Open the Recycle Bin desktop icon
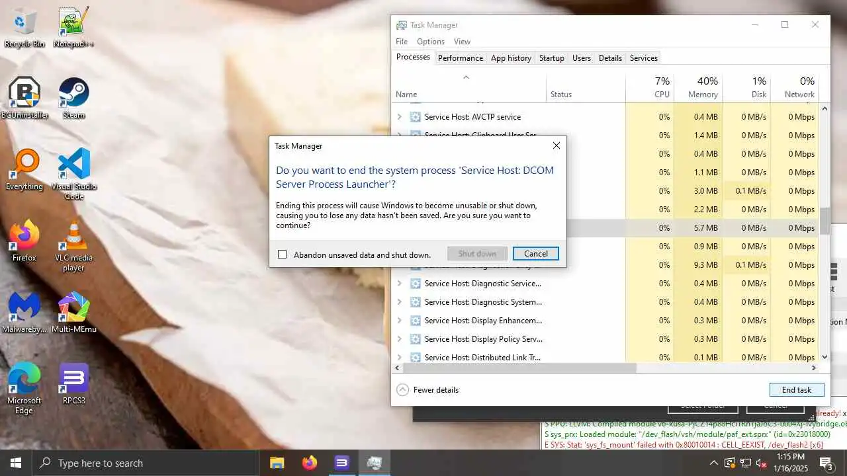847x476 pixels. click(x=24, y=28)
